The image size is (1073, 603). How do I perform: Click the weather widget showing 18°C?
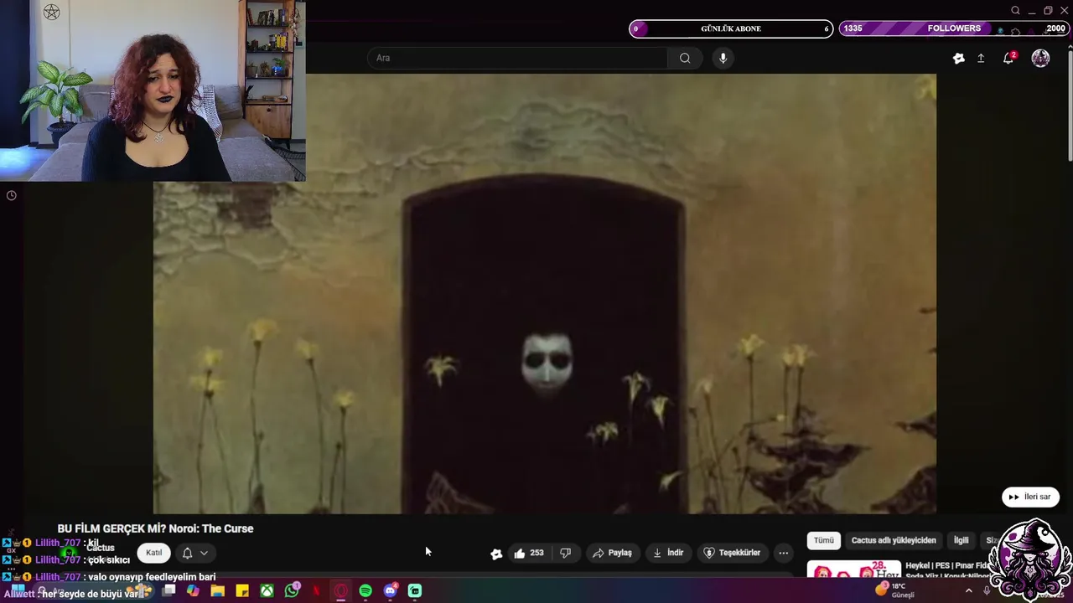pyautogui.click(x=895, y=590)
